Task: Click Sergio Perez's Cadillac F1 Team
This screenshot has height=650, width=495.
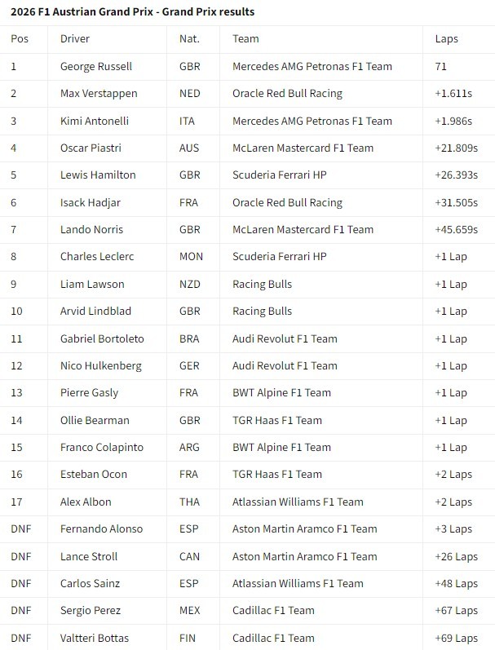Action: pos(273,611)
